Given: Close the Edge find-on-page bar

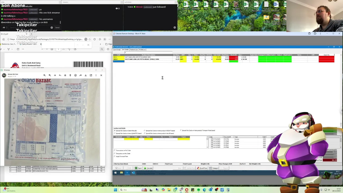Looking at the screenshot, I should 88,45.
